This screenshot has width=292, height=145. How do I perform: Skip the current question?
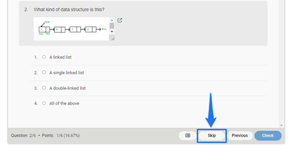click(212, 136)
